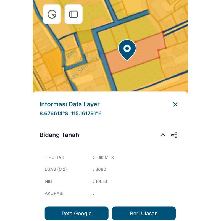Toggle the side panel layout button
This screenshot has height=221, width=221.
73,14
